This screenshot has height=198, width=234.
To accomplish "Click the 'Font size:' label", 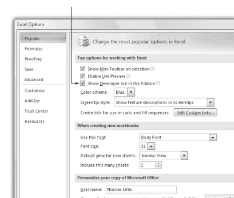I will [x=90, y=146].
